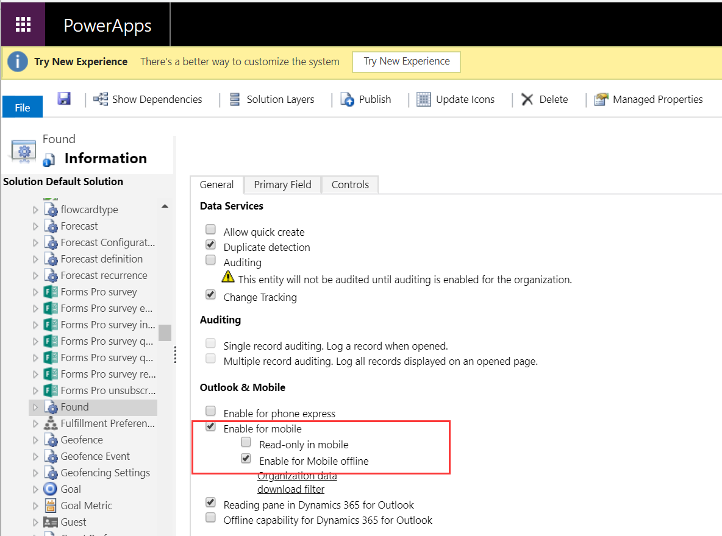Click the Delete X icon
722x536 pixels.
(x=527, y=99)
